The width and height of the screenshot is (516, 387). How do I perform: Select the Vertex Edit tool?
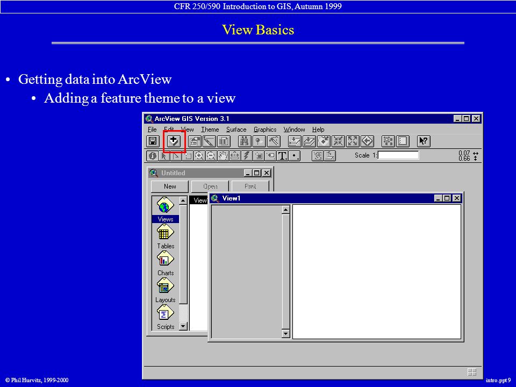point(176,156)
